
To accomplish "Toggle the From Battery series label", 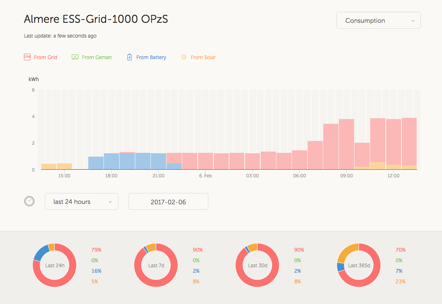I will [x=151, y=57].
